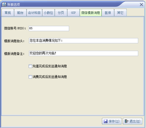This screenshot has height=128, width=146.
Task: Click the 模版消息抬头 label
Action: [x=14, y=41]
